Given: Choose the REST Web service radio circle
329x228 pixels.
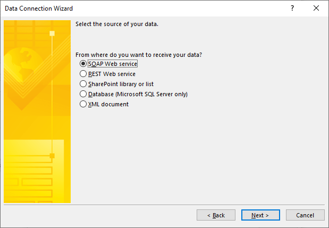Looking at the screenshot, I should 83,74.
